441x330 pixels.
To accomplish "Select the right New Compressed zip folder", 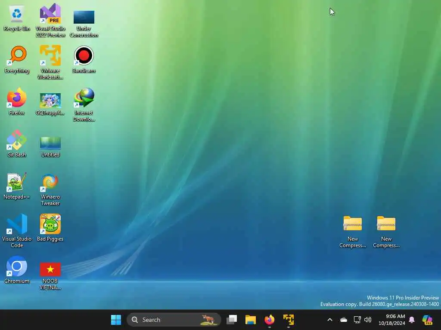I will pos(386,232).
